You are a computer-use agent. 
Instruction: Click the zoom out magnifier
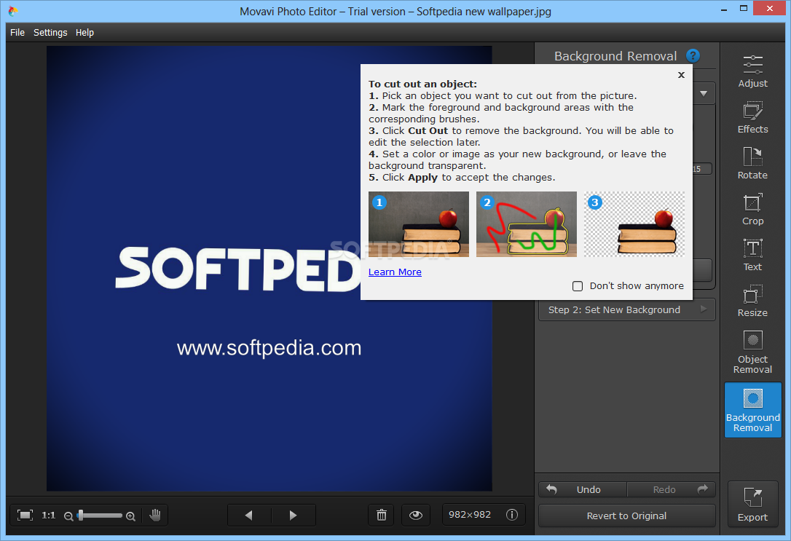click(x=68, y=516)
